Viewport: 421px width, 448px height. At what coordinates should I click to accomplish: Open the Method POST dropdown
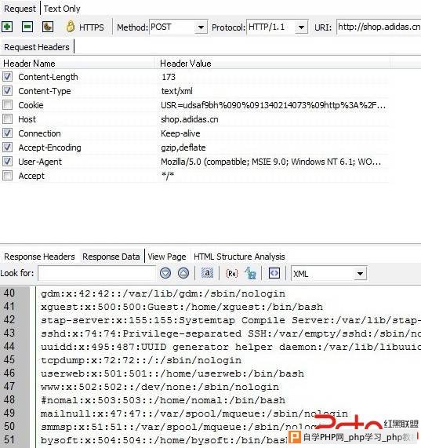point(201,27)
